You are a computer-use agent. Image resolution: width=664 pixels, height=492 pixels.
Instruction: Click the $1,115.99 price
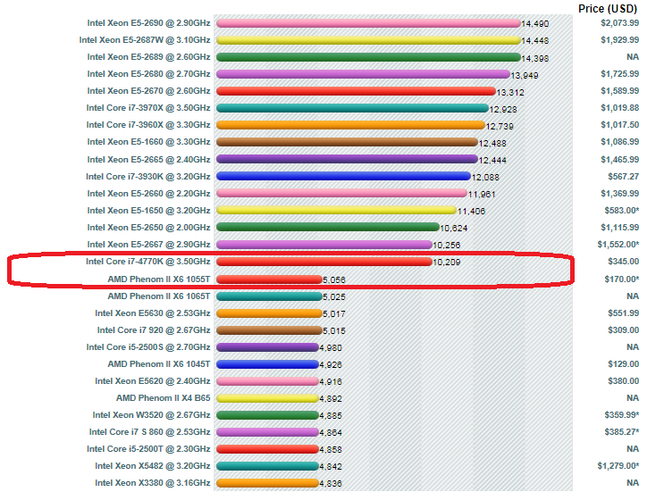pos(619,227)
